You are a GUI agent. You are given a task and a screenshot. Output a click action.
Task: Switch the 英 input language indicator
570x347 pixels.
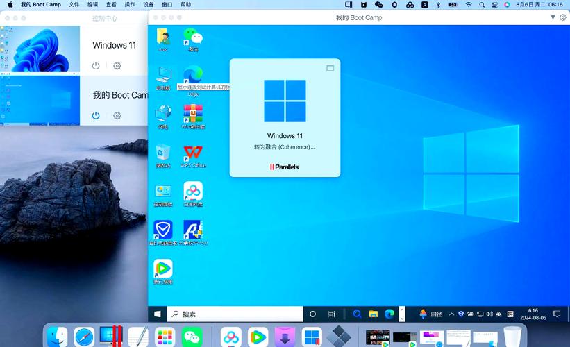(498, 314)
